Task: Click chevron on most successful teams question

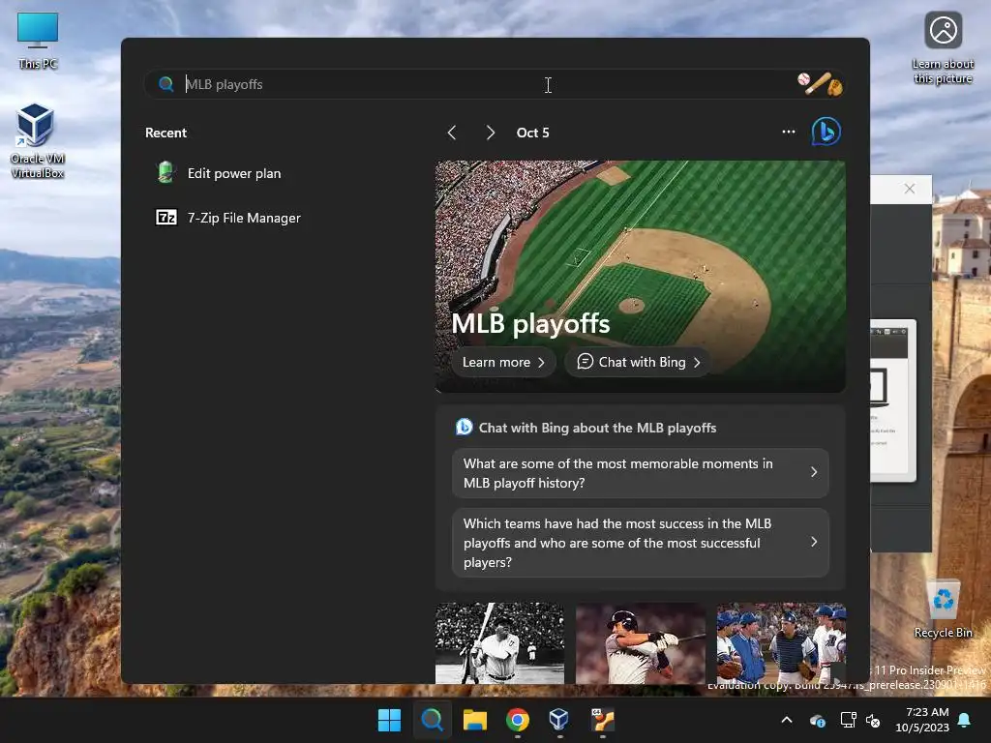Action: pos(813,542)
